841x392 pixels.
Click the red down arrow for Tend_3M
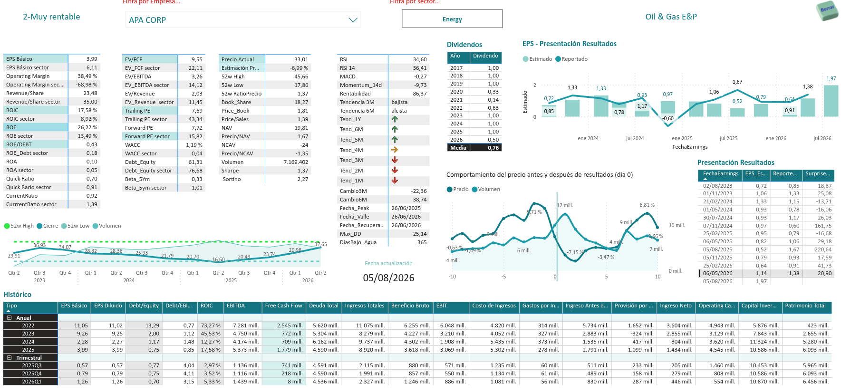pyautogui.click(x=395, y=160)
